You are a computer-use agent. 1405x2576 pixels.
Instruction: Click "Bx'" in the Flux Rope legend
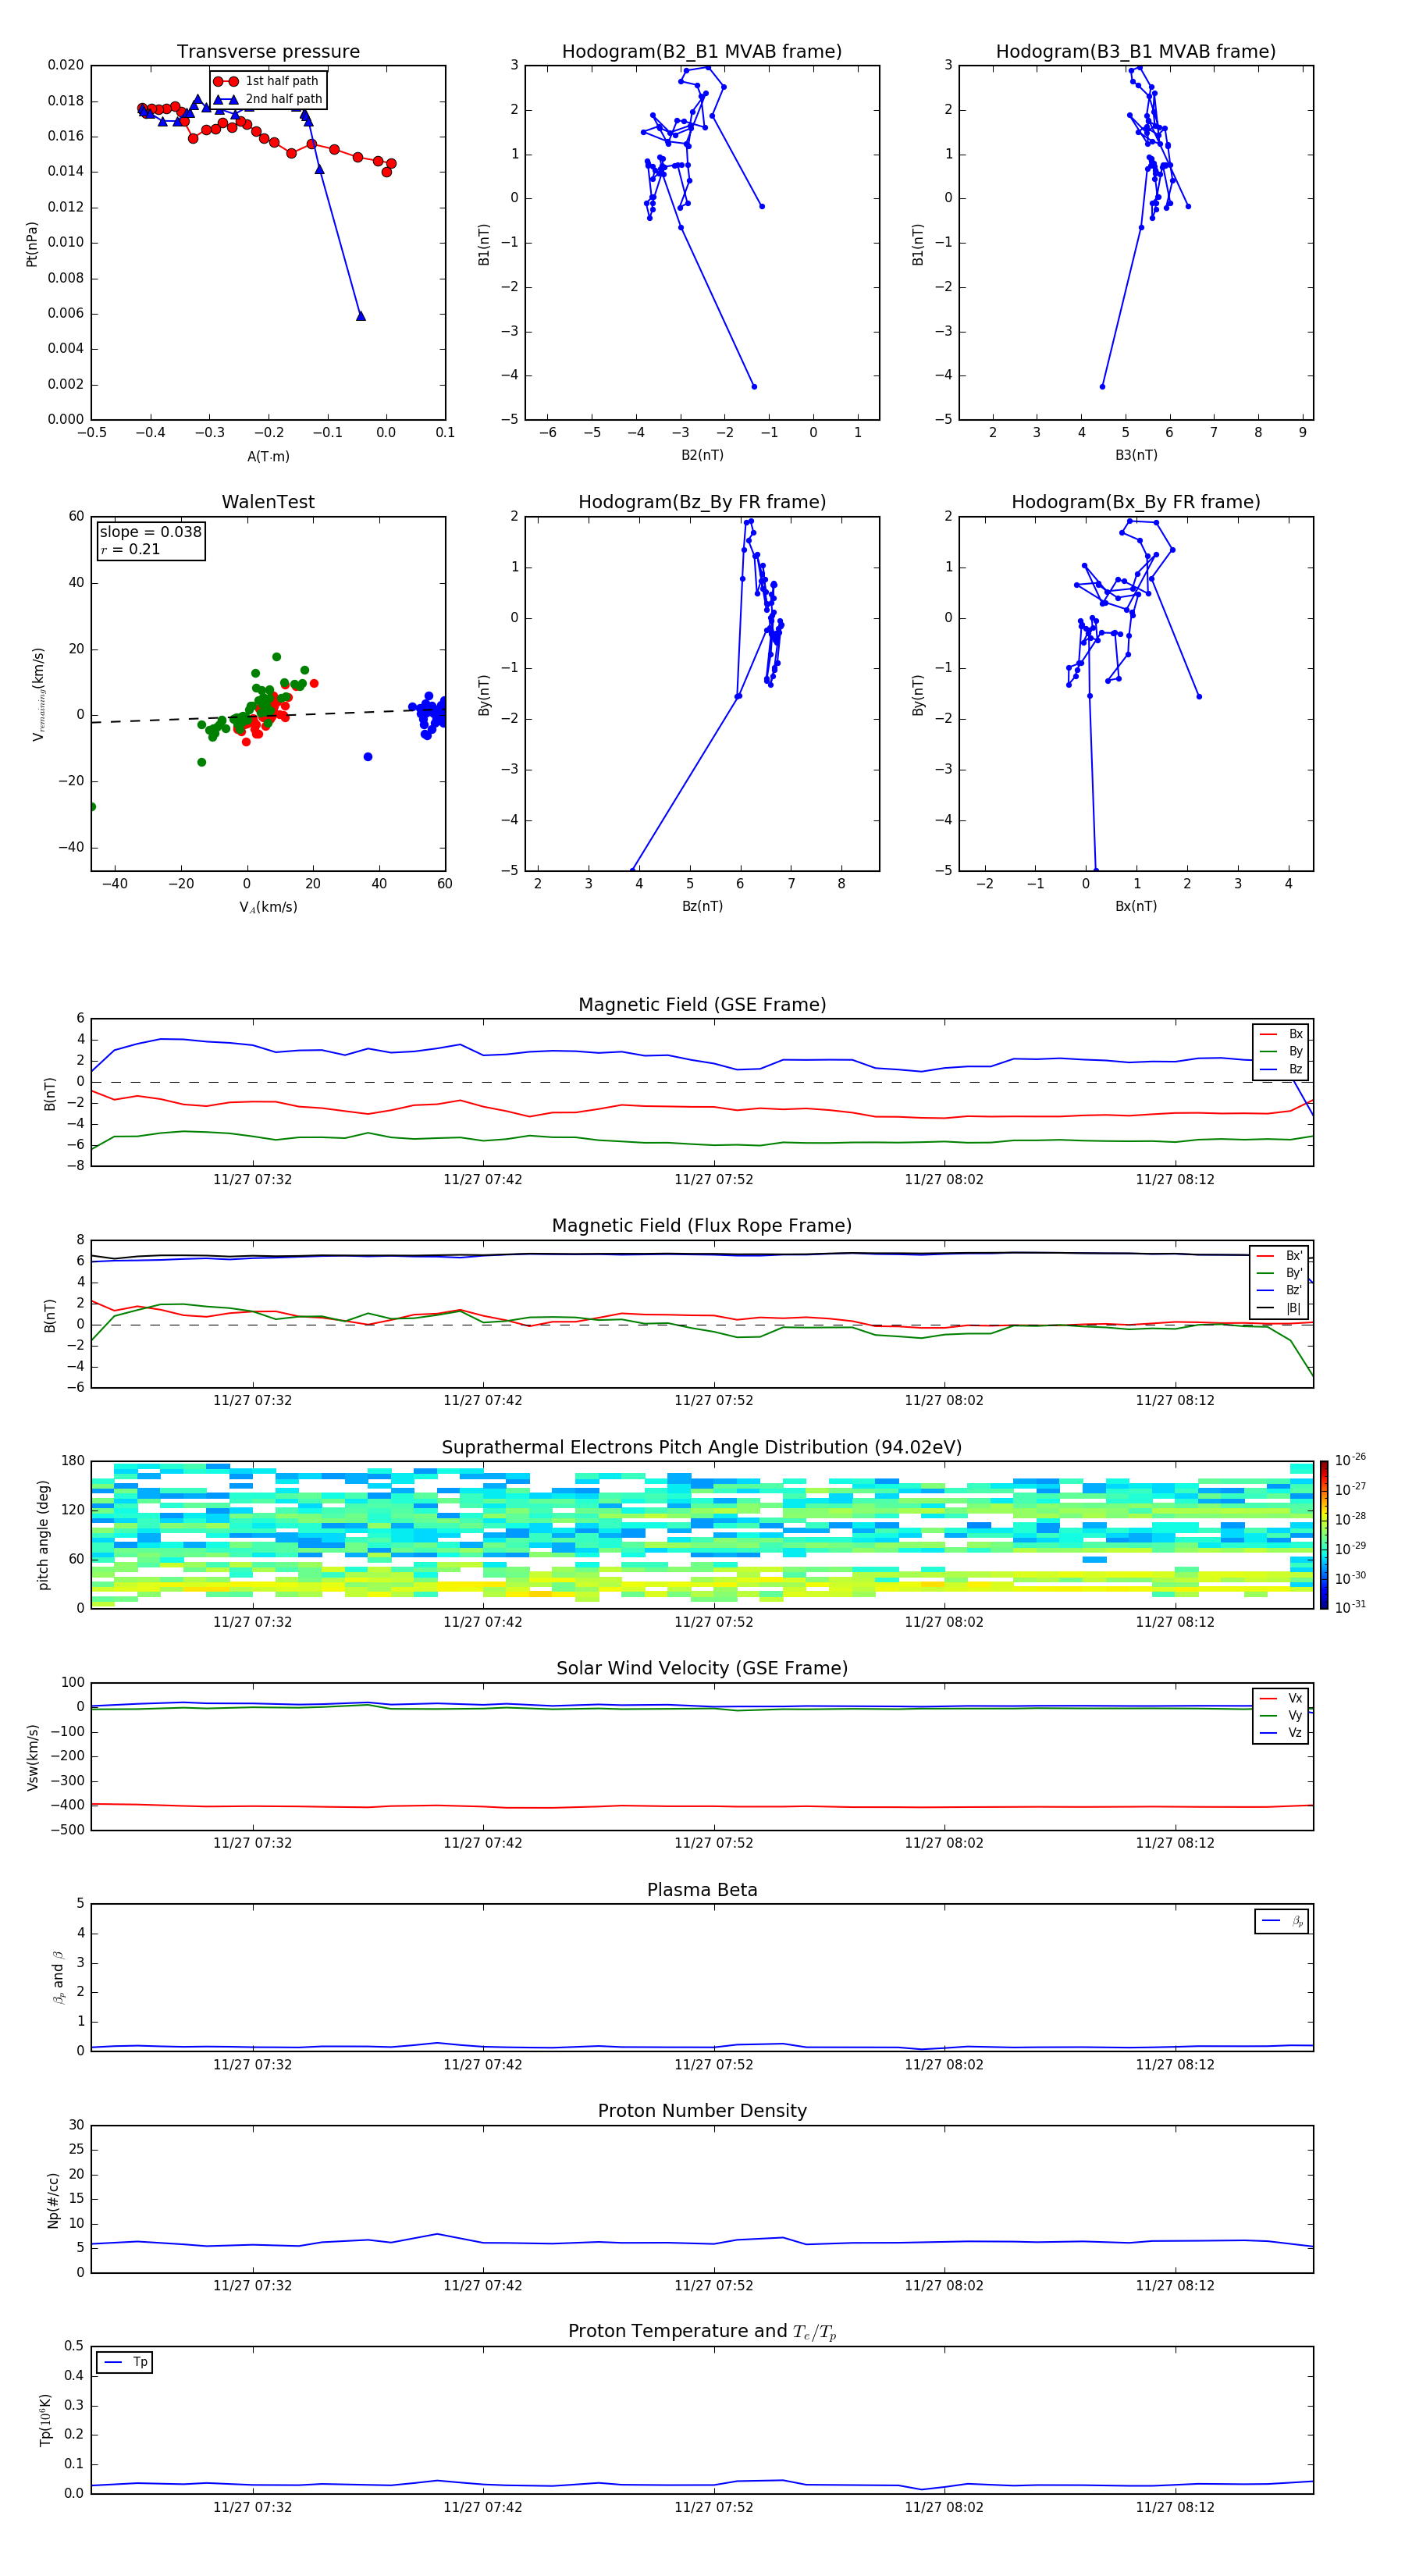click(x=1294, y=1256)
